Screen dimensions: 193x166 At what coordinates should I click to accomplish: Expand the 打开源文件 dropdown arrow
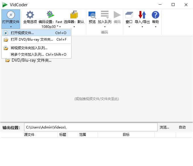(x=11, y=27)
